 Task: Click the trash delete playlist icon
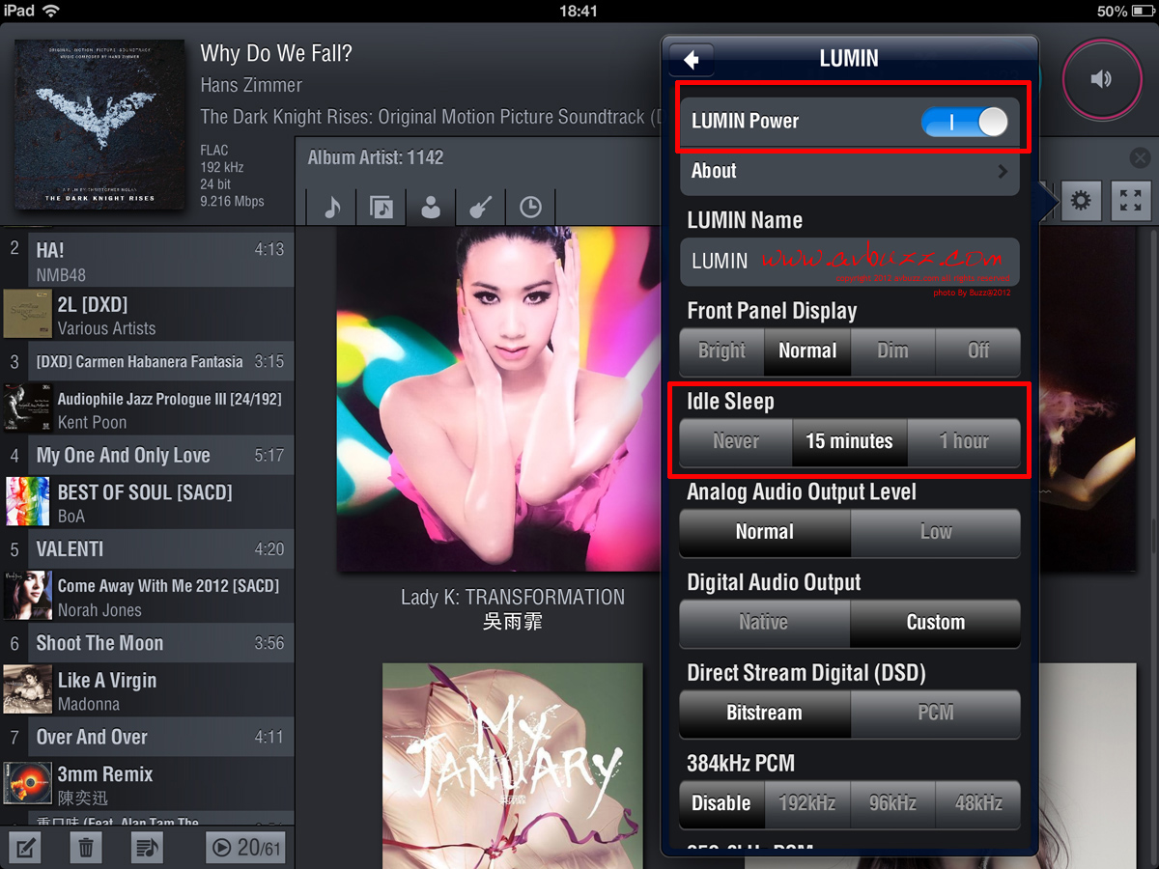click(x=86, y=848)
